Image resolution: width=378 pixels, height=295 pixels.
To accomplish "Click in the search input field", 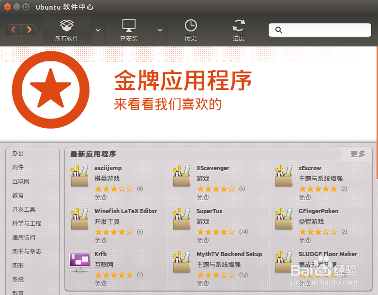I will 319,30.
